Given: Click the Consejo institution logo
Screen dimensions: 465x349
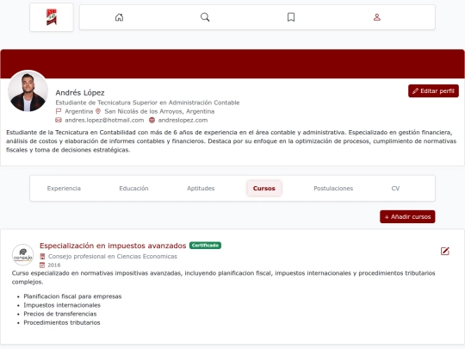Looking at the screenshot, I should [23, 255].
